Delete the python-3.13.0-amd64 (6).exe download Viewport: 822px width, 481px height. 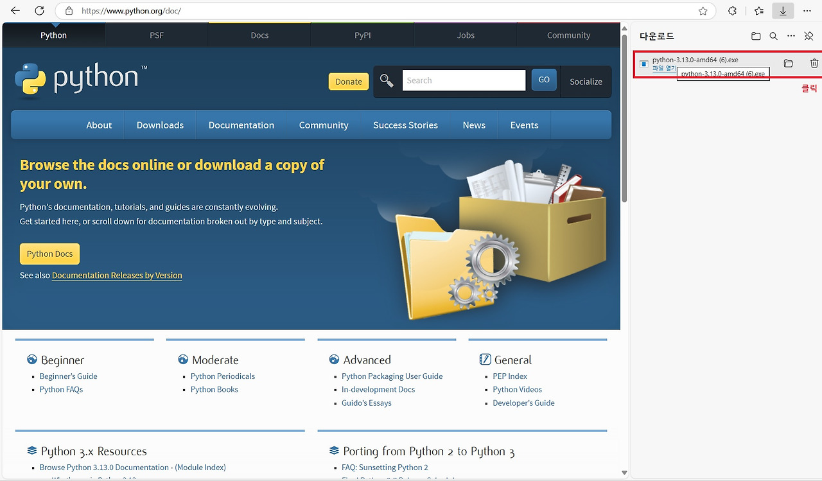[814, 64]
